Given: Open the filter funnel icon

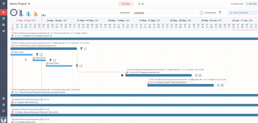Looking at the screenshot, I should 220,13.
